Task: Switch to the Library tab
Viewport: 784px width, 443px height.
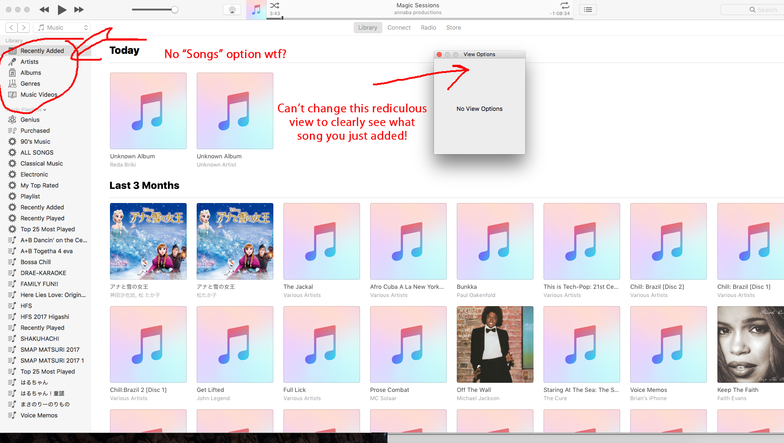Action: tap(367, 28)
